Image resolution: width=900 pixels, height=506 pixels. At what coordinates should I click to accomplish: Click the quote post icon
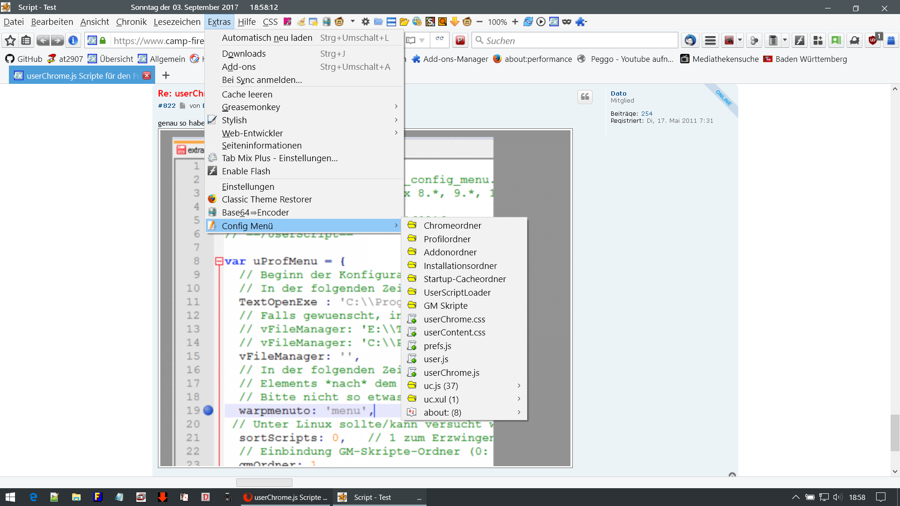(585, 97)
